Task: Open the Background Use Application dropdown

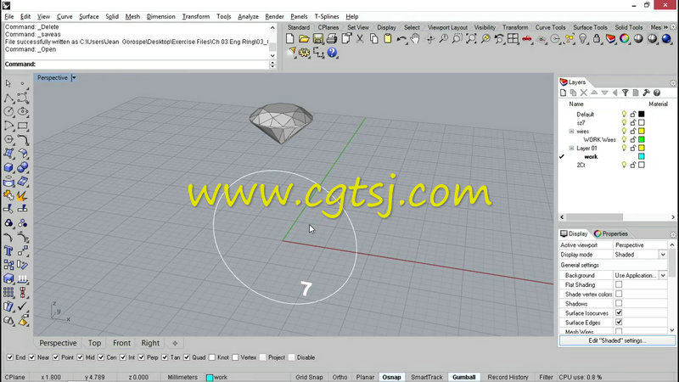Action: [663, 275]
